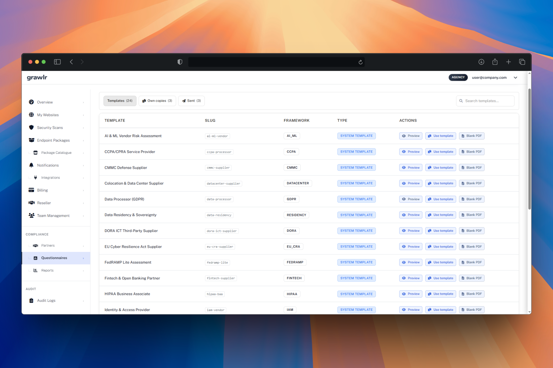The width and height of the screenshot is (553, 368).
Task: Click the Overview gauge icon in sidebar
Action: tap(31, 102)
